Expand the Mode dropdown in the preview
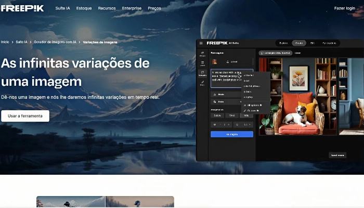The height and width of the screenshot is (208, 364). 226,95
